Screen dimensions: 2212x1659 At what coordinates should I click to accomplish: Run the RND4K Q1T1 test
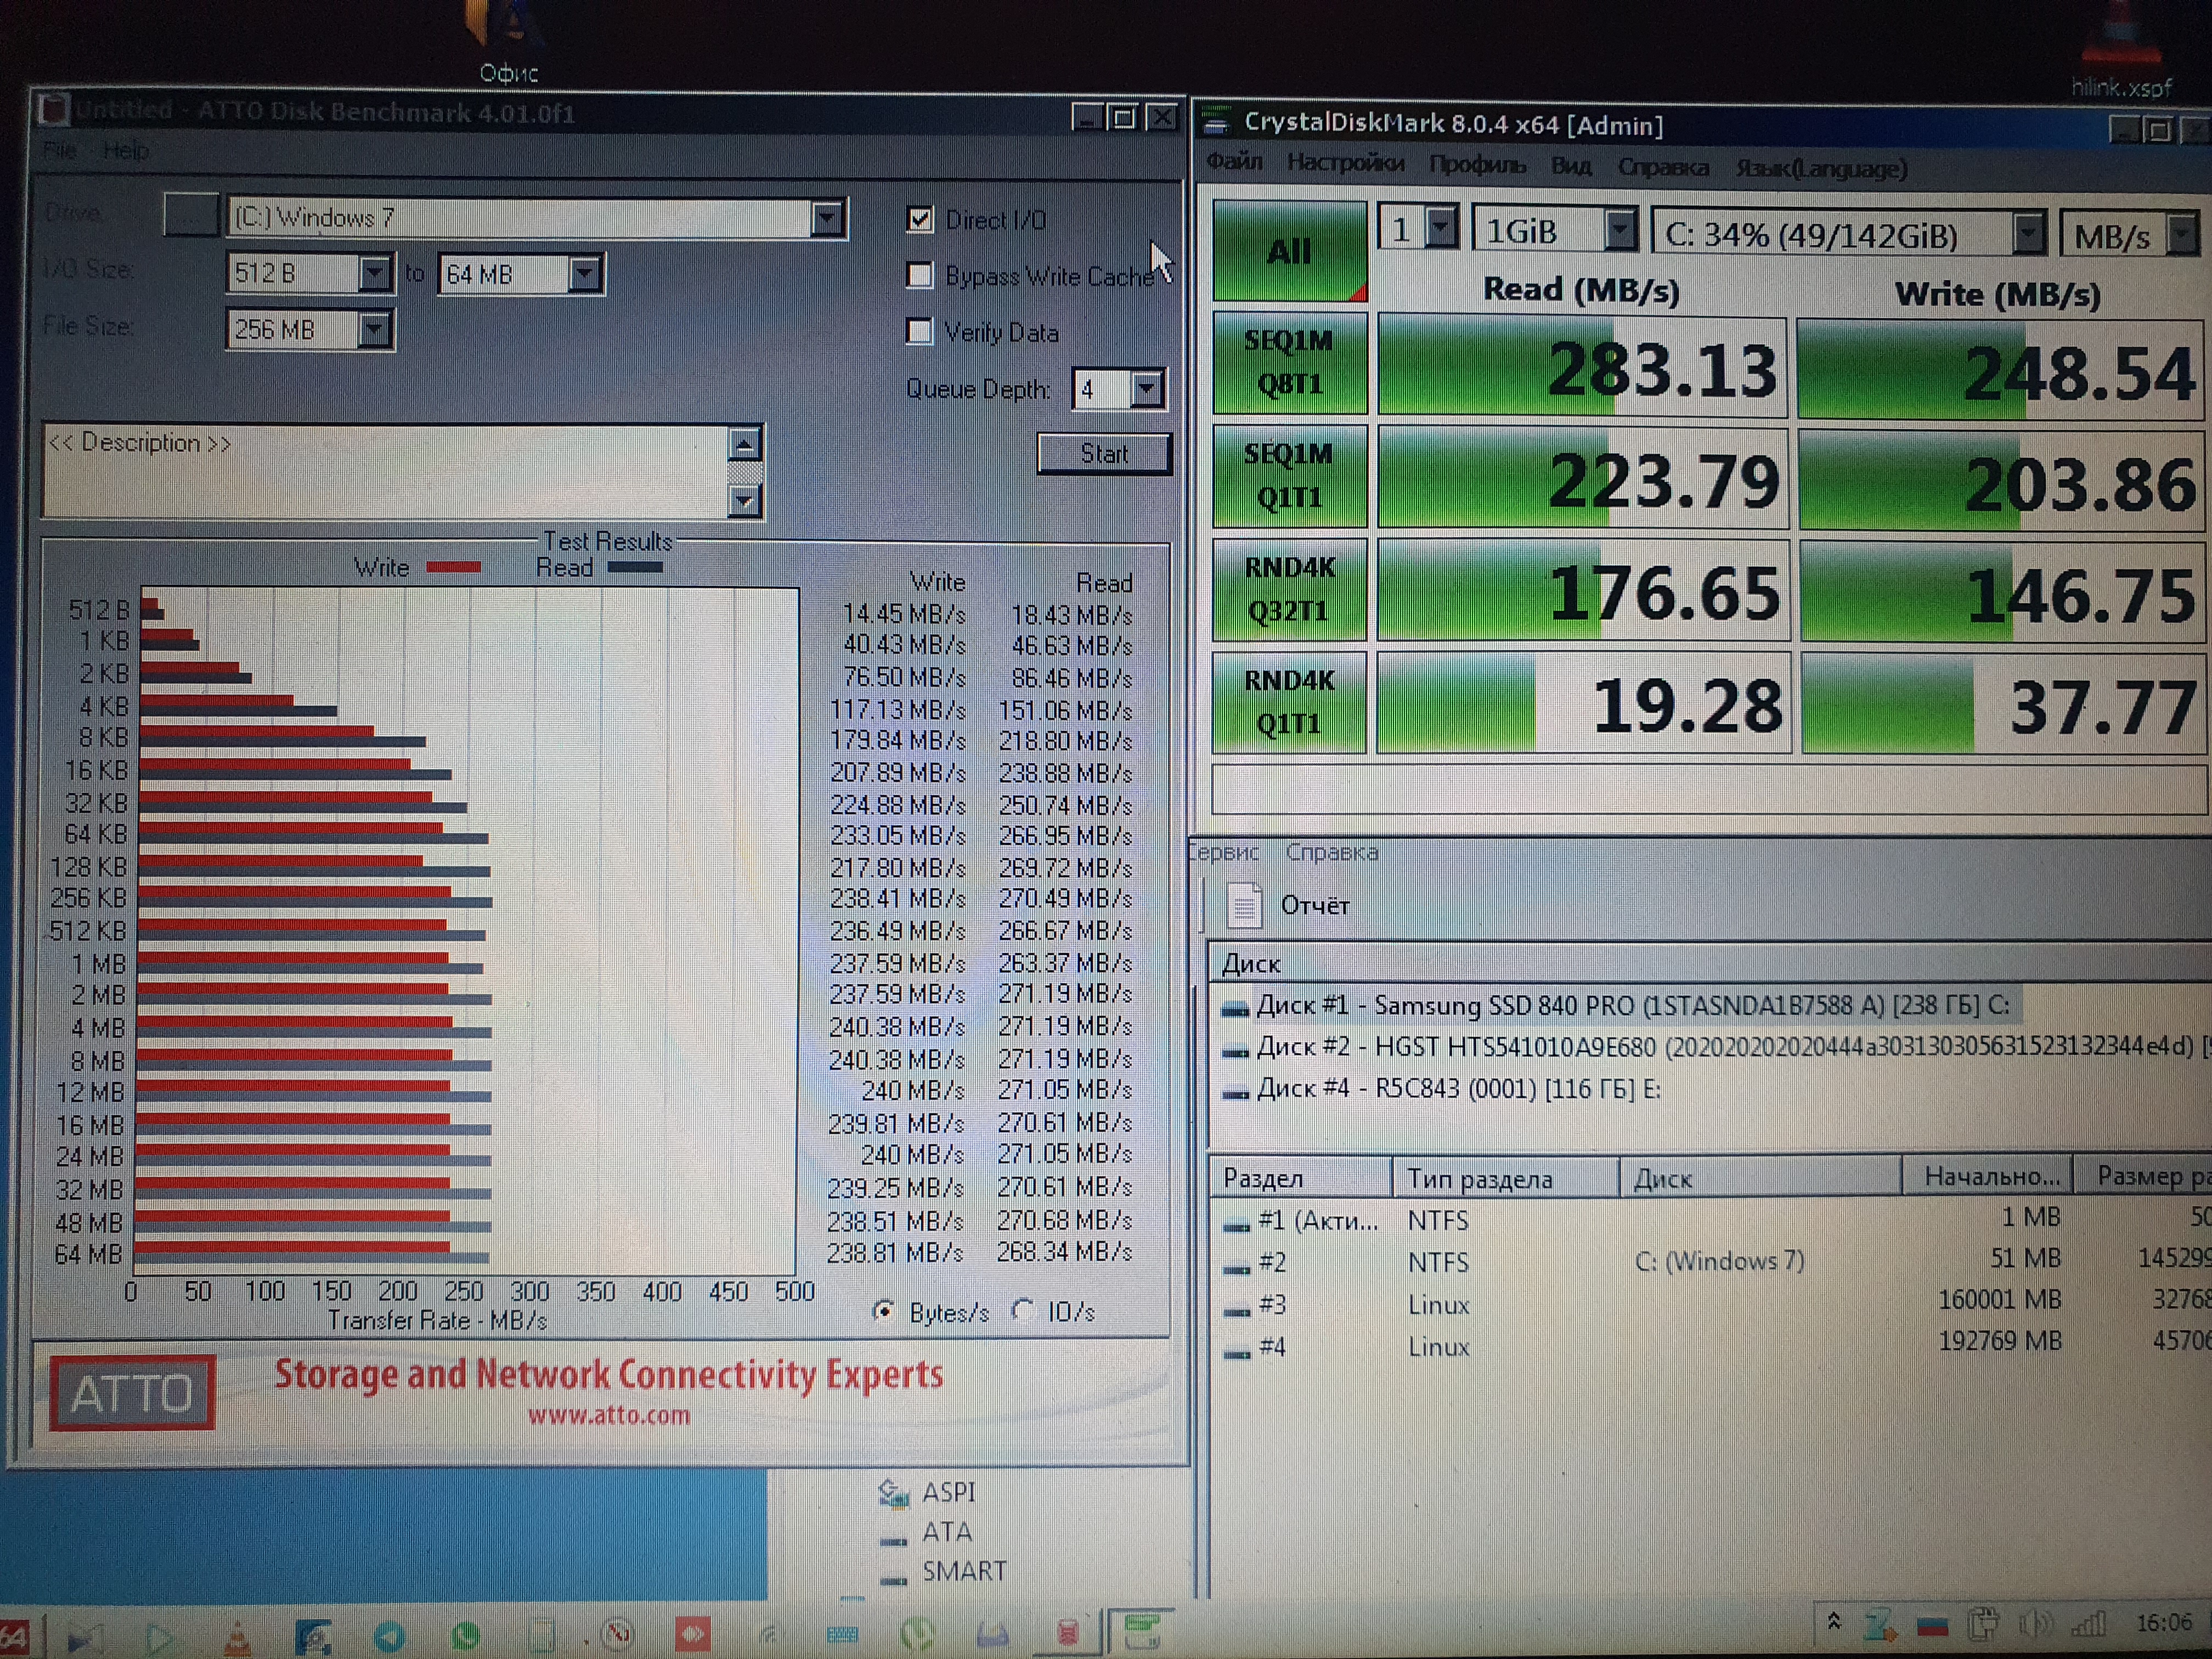(1289, 702)
